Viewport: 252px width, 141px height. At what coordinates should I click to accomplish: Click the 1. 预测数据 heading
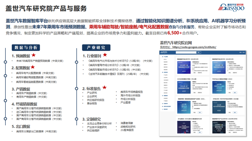(x=21, y=56)
